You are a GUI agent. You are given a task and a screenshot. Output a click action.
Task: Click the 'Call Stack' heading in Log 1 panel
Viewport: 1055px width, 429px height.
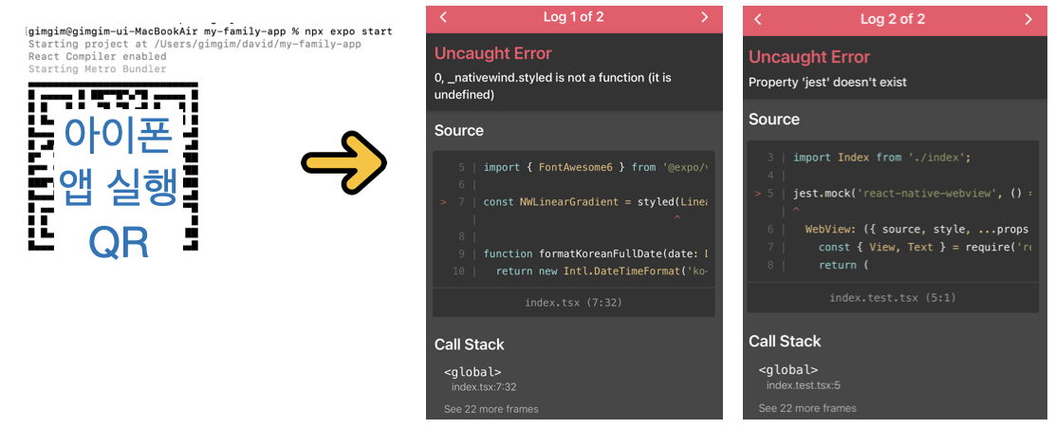click(x=469, y=345)
